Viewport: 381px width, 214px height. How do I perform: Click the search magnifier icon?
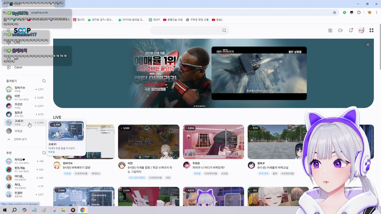tap(224, 30)
